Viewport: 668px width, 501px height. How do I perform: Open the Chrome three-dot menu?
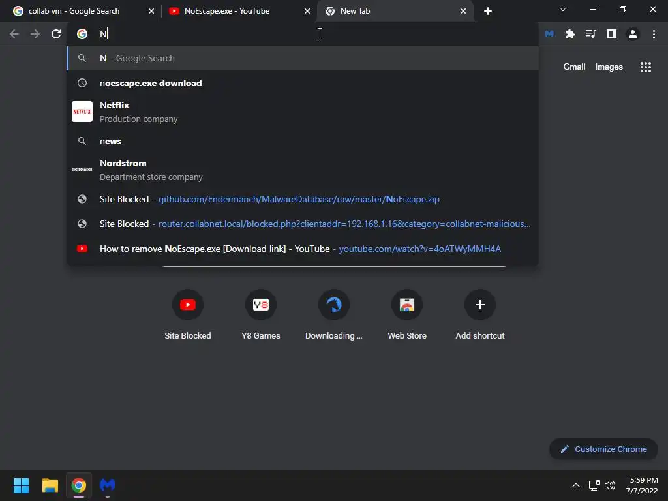[654, 34]
